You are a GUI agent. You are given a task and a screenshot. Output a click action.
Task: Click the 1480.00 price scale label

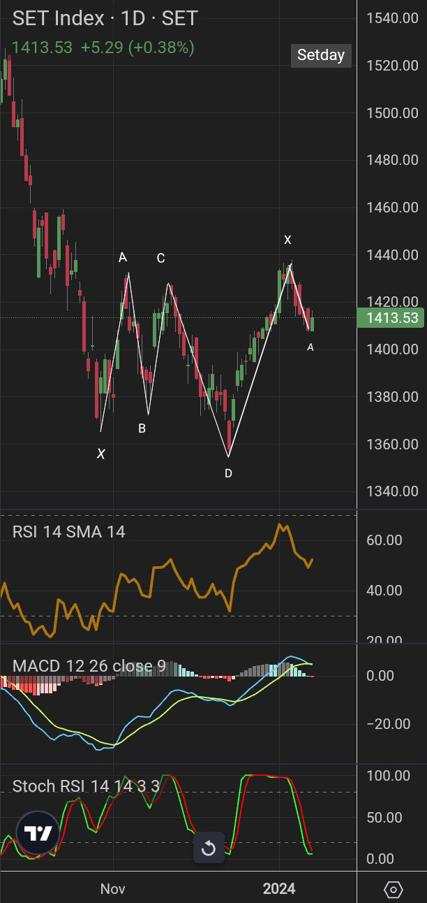[x=392, y=160]
